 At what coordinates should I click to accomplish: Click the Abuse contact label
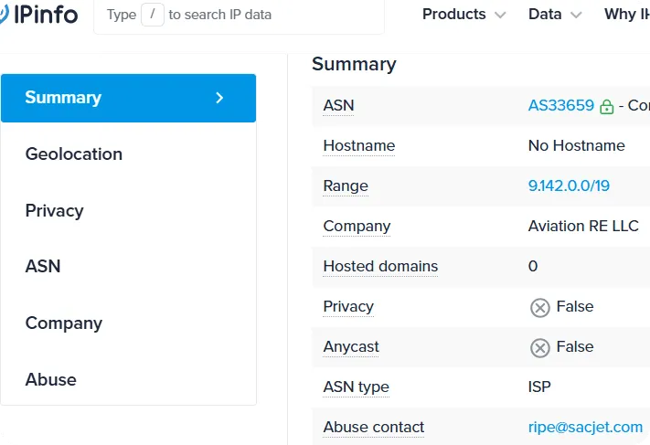(374, 427)
